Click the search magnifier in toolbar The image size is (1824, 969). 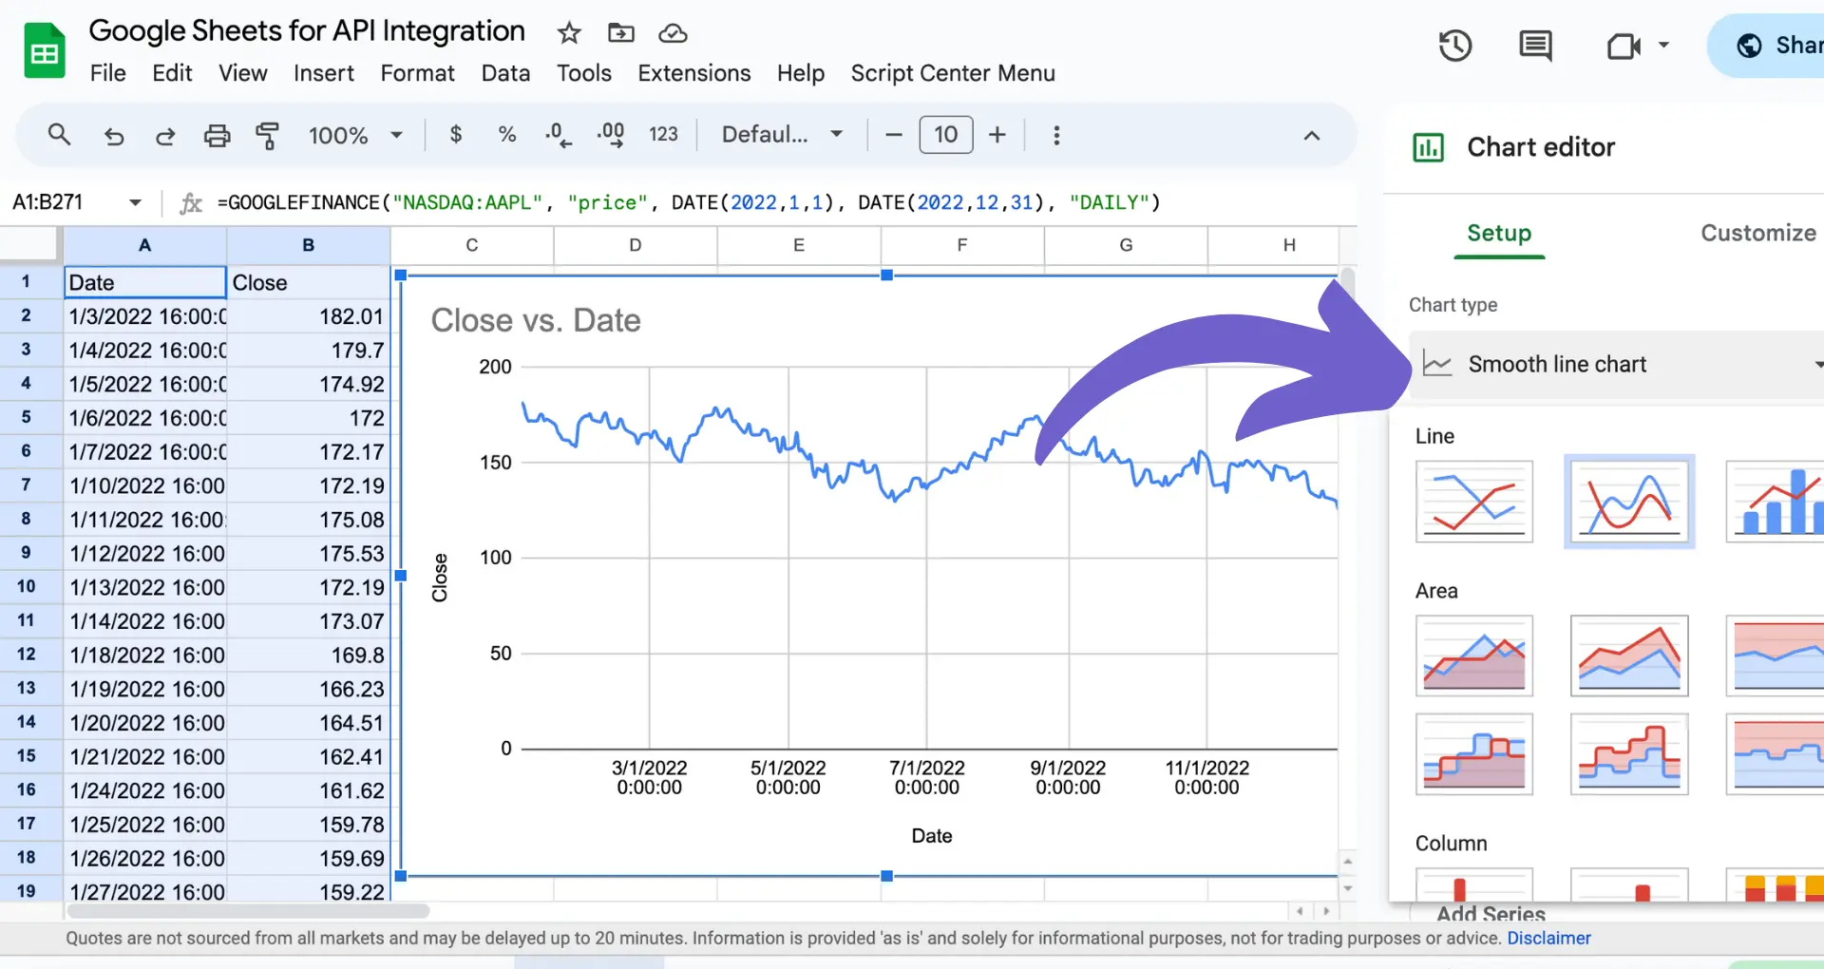coord(59,135)
